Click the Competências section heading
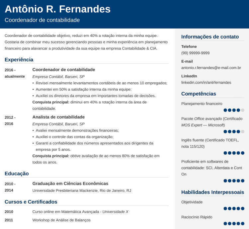 click(199, 94)
